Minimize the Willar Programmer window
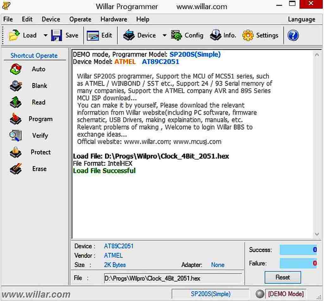The height and width of the screenshot is (301, 324). point(279,4)
